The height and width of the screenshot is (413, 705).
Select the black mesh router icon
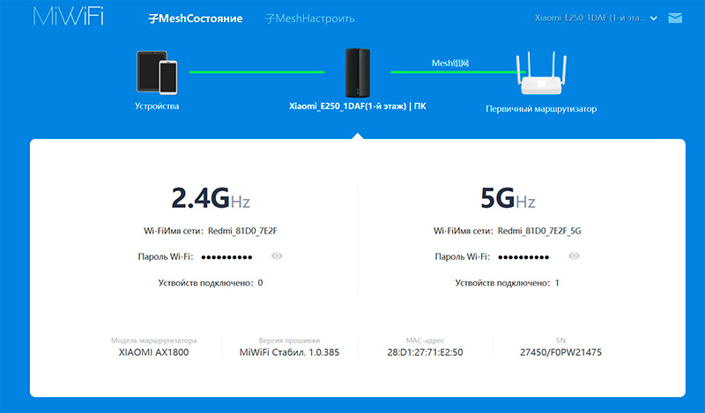click(x=359, y=72)
